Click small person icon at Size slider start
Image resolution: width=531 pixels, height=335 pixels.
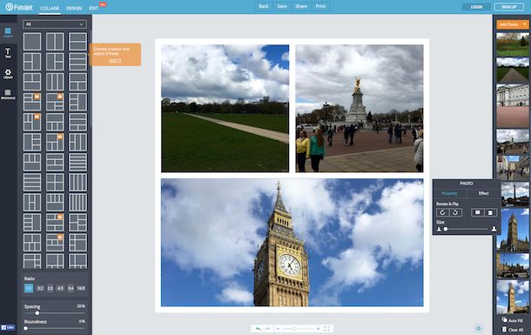(x=439, y=229)
